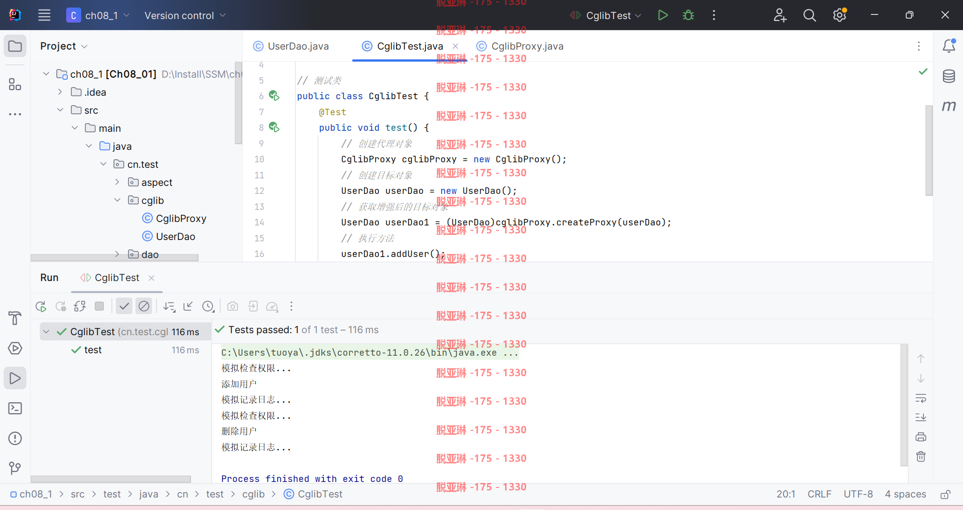This screenshot has width=963, height=510.
Task: Select the test result row
Action: point(125,350)
